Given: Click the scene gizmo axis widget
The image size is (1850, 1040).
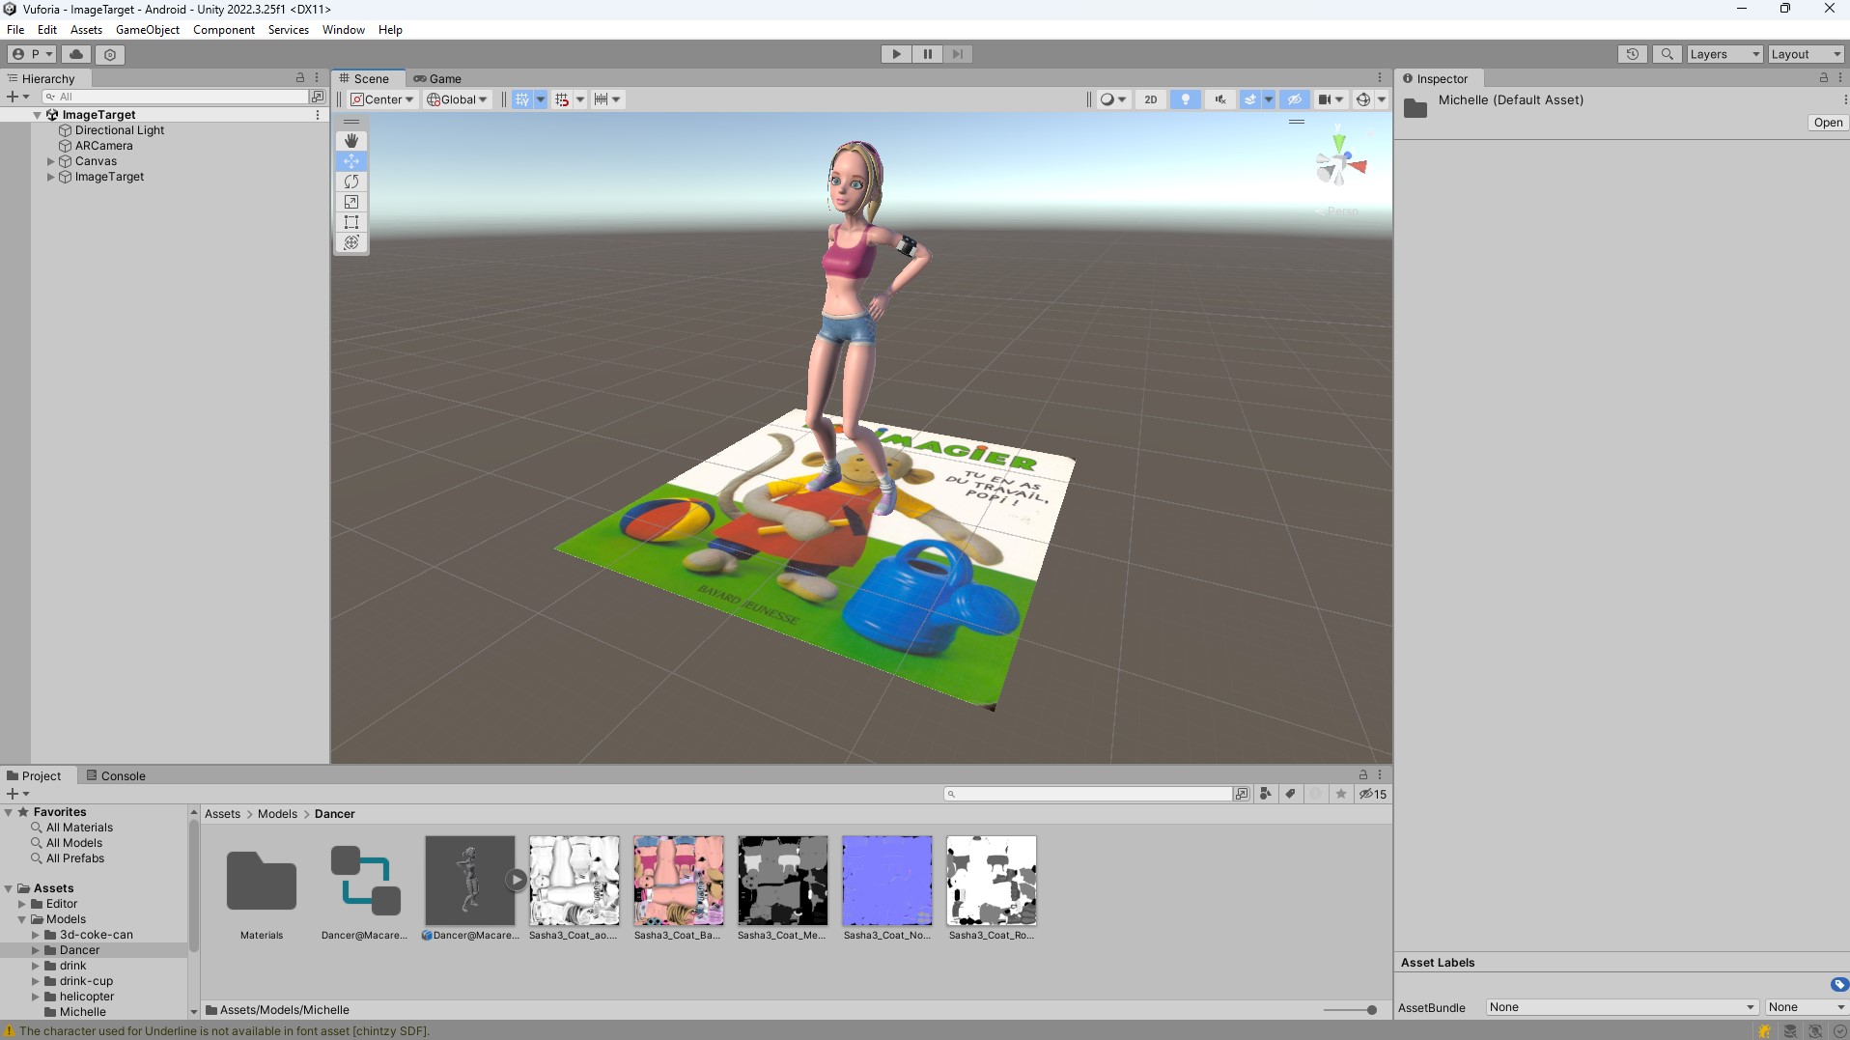Looking at the screenshot, I should pyautogui.click(x=1340, y=162).
